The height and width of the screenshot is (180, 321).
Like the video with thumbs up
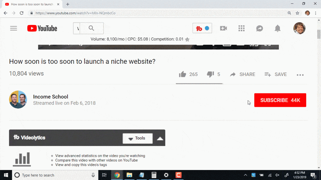(182, 74)
